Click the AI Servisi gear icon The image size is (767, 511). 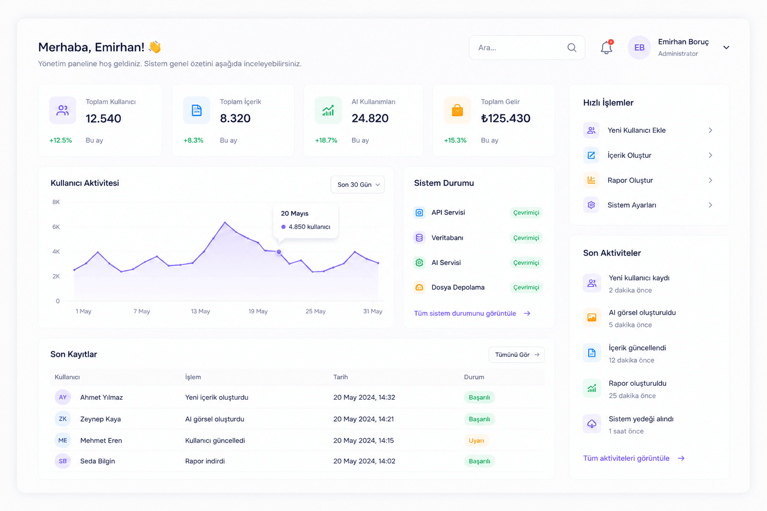tap(419, 262)
